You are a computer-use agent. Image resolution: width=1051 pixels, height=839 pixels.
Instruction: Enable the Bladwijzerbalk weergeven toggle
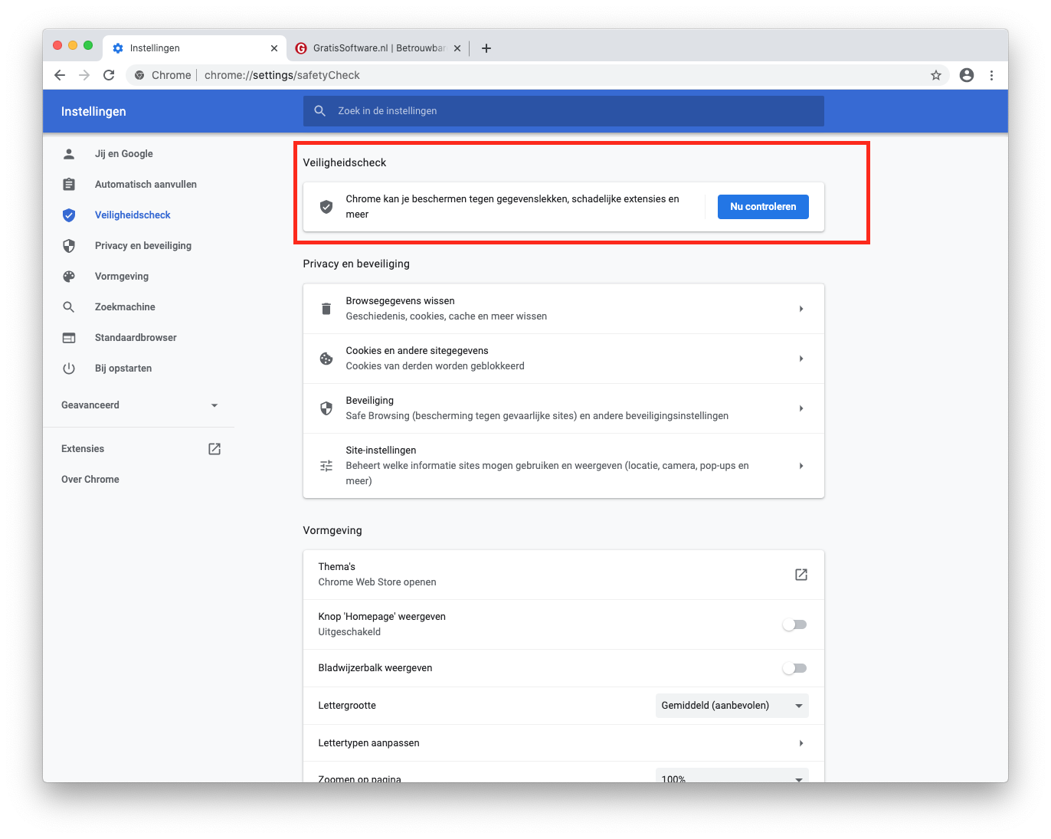pos(794,668)
